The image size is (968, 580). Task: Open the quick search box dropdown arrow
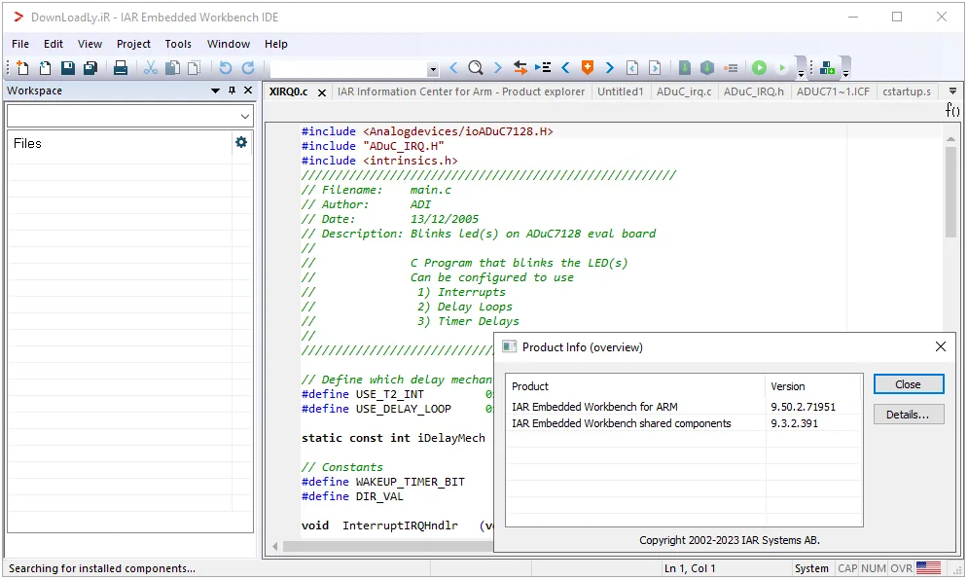433,69
